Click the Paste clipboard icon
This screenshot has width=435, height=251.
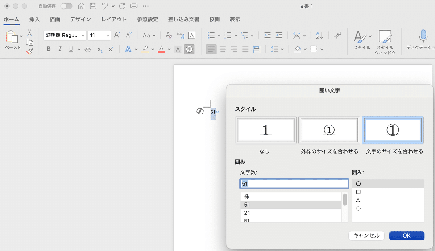[12, 37]
